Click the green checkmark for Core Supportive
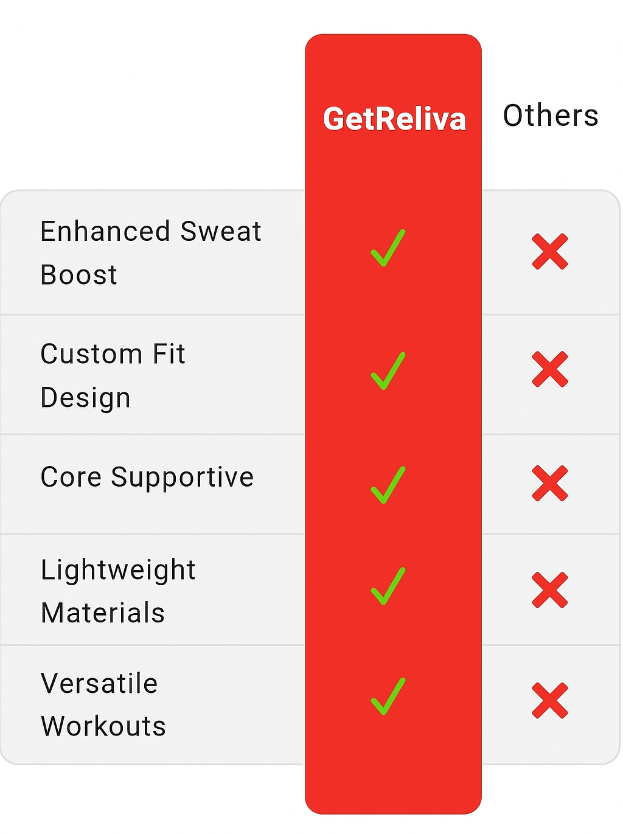This screenshot has width=623, height=834. [x=388, y=485]
